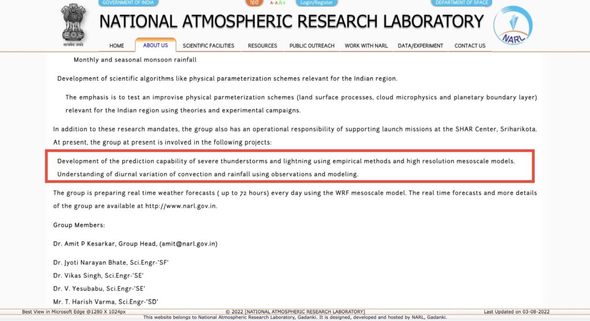Click the real time weather forecasts sentence
The width and height of the screenshot is (590, 321).
[229, 193]
